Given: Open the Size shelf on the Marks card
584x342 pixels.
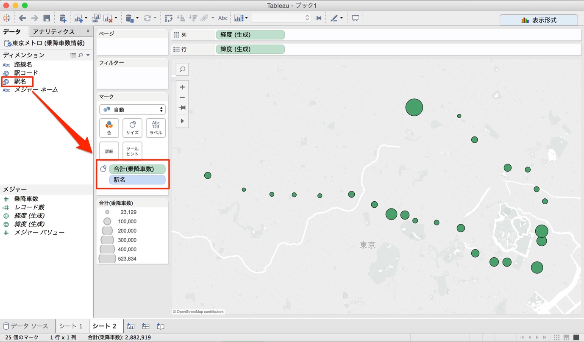Looking at the screenshot, I should pyautogui.click(x=132, y=128).
